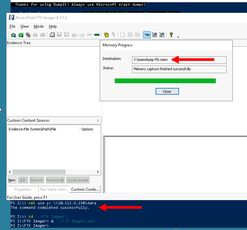Switch to the Properties tab
The width and height of the screenshot is (247, 230).
(23, 189)
